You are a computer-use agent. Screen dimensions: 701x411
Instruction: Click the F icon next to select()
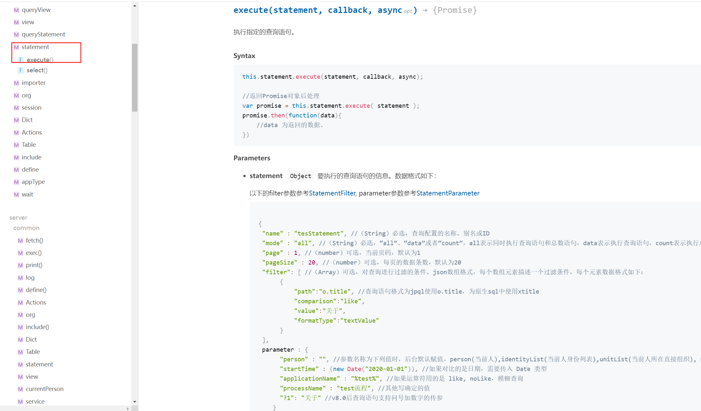[21, 70]
